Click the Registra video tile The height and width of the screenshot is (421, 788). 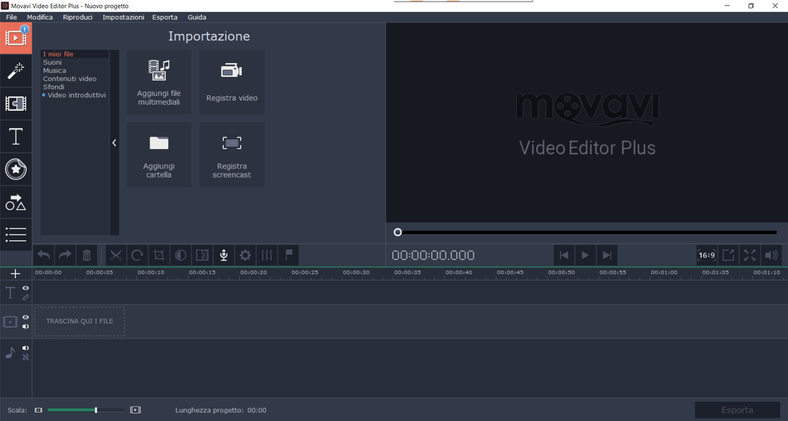tap(231, 82)
